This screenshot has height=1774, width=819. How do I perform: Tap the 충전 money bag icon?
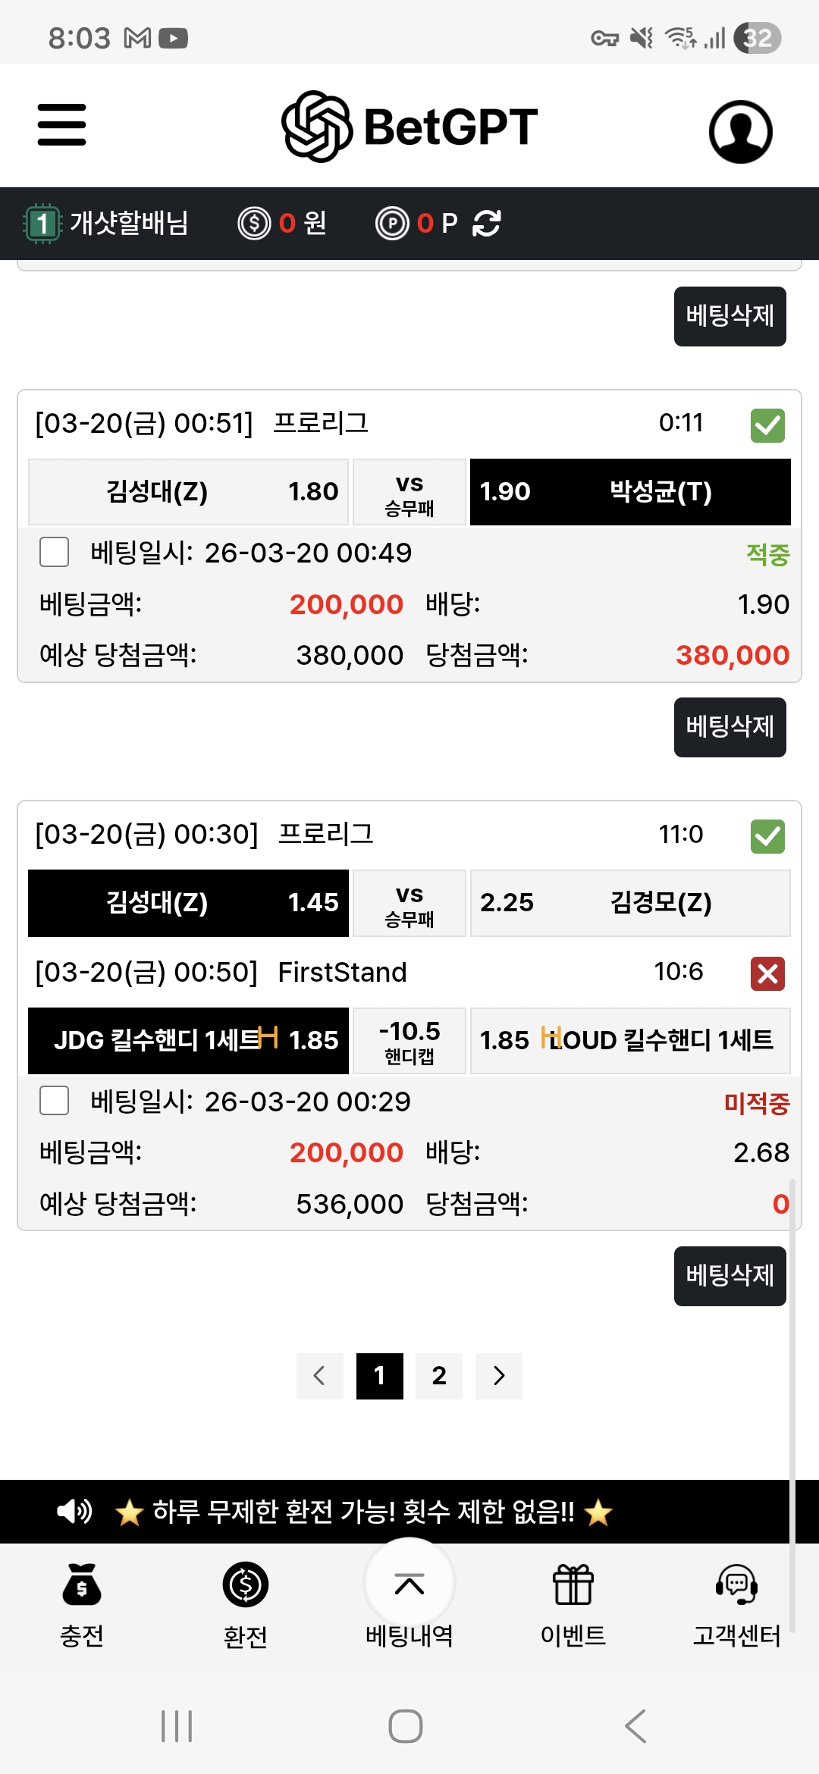point(82,1584)
